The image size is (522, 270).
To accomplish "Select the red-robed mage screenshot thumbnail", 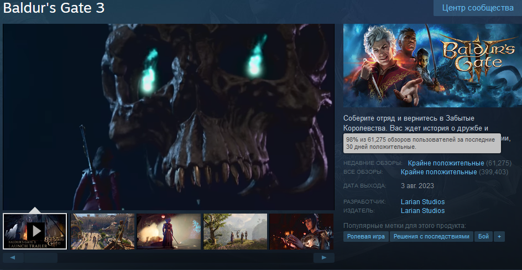I will (169, 231).
